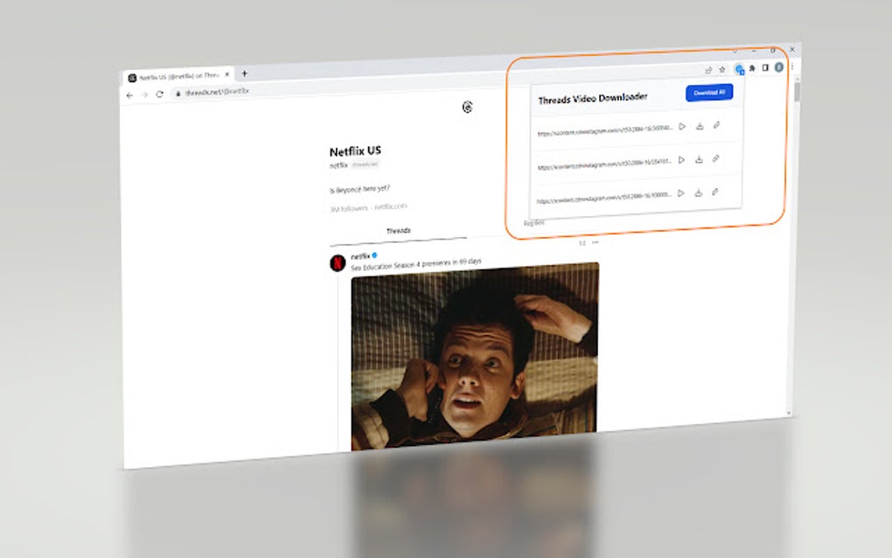Open the Threads Video Downloader extension icon
The width and height of the screenshot is (892, 558).
click(739, 69)
